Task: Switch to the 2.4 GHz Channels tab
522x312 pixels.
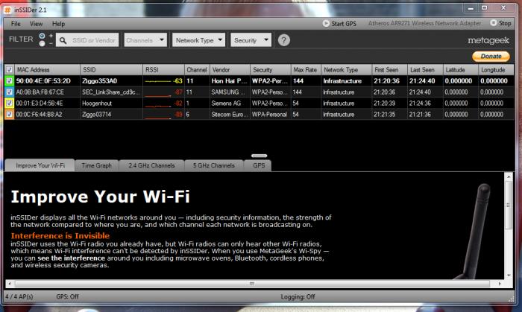Action: (x=151, y=165)
